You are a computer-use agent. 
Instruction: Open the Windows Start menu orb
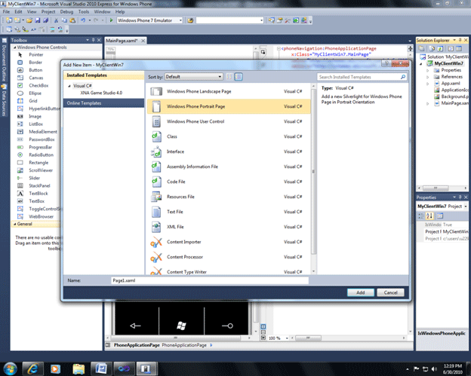pyautogui.click(x=11, y=368)
